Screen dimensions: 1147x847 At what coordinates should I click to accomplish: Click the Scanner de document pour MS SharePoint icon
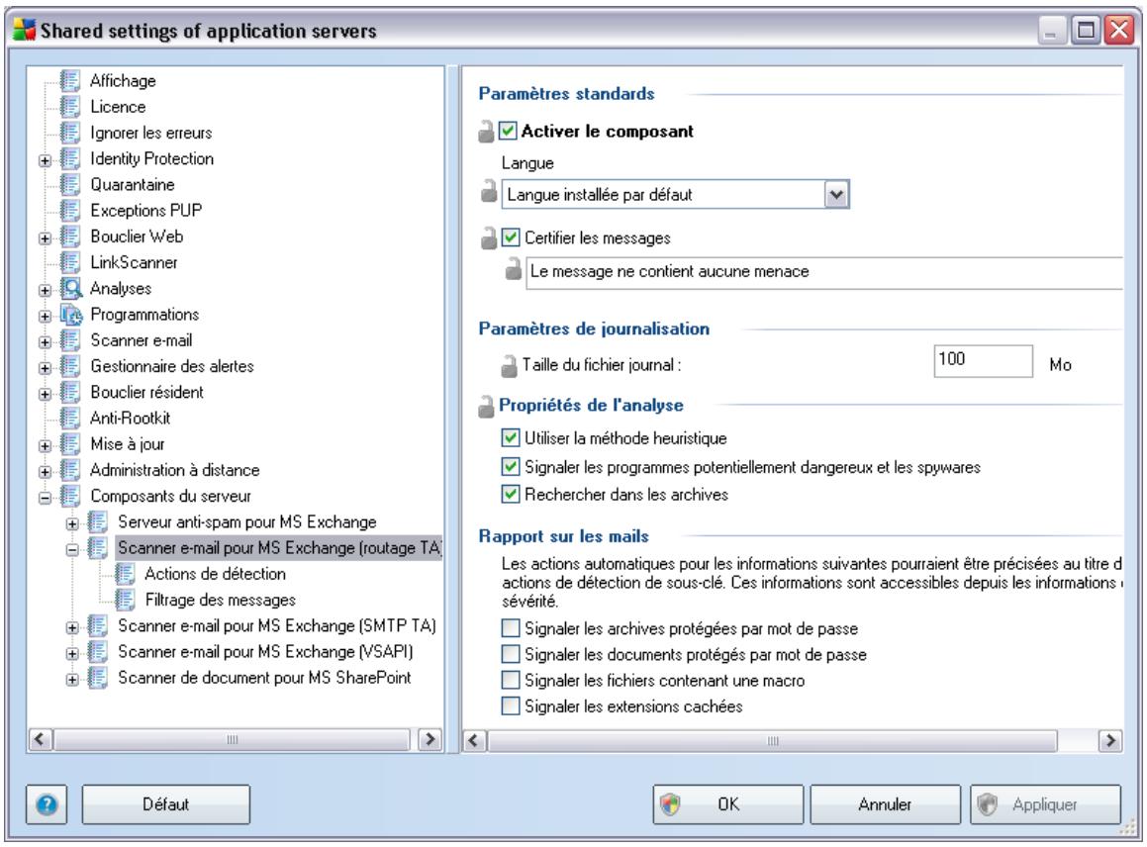tap(98, 678)
